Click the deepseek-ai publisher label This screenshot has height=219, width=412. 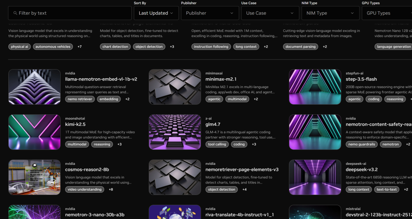click(x=356, y=164)
